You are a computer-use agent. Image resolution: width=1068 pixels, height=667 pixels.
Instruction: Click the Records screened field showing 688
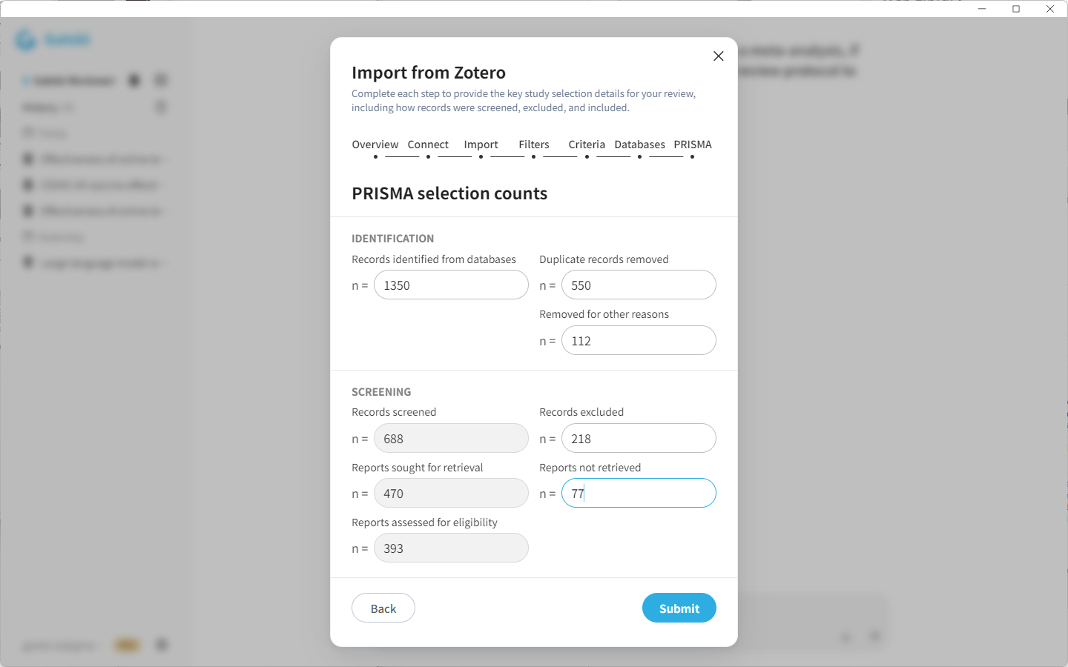click(451, 439)
